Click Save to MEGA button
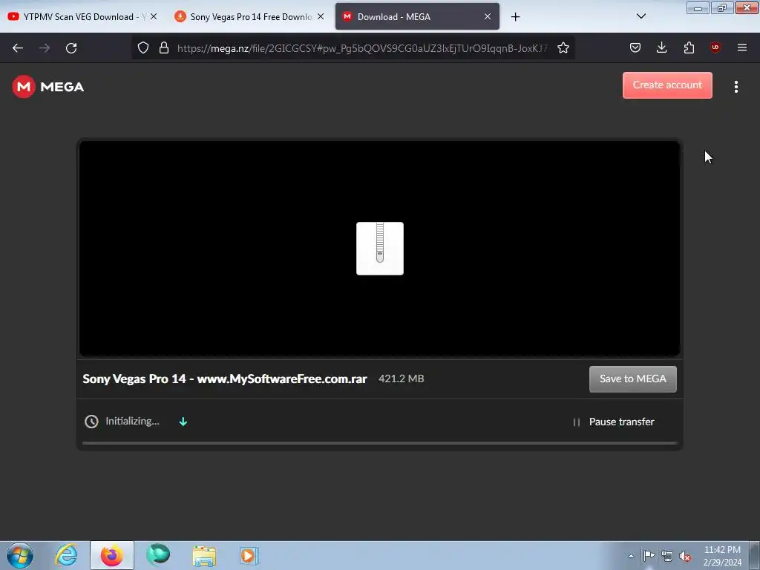This screenshot has width=760, height=570. click(x=632, y=379)
